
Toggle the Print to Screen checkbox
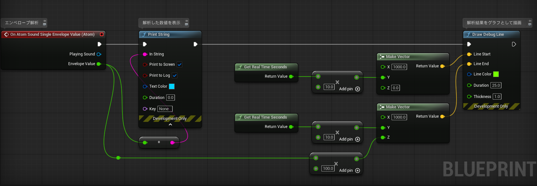tap(179, 64)
